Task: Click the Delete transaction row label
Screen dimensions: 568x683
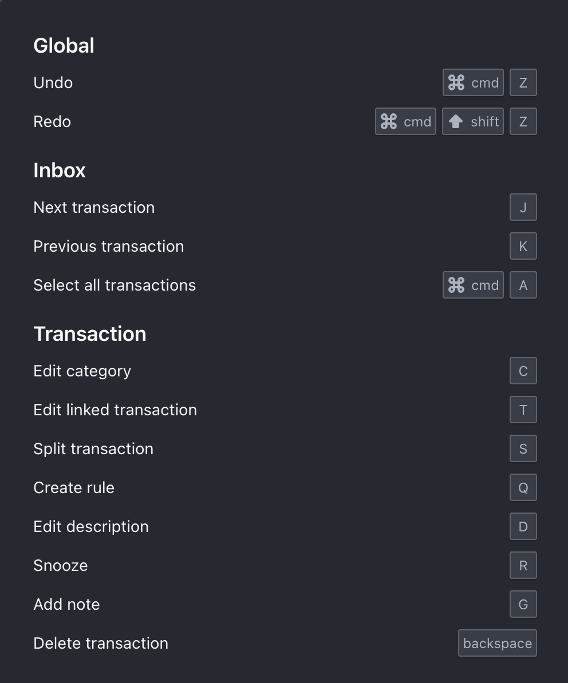Action: (101, 643)
